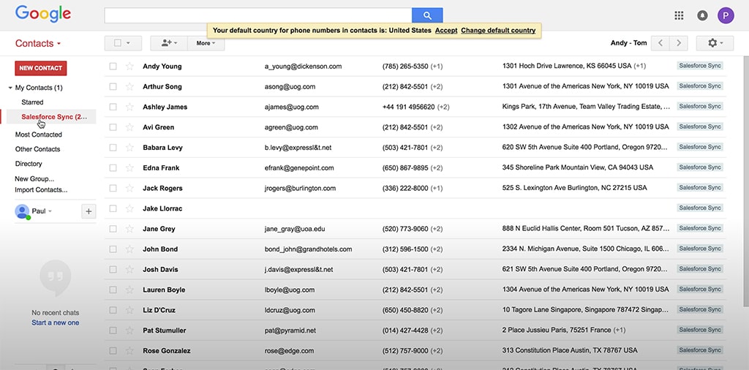Click the plus button beside Paul
Screen dimensions: 749x370
pyautogui.click(x=89, y=211)
